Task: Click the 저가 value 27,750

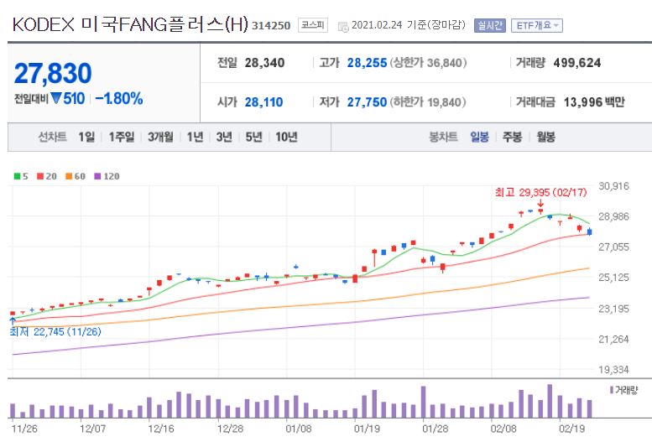Action: click(368, 102)
